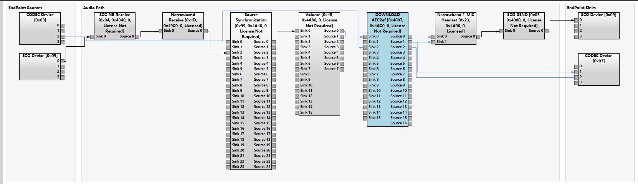
Task: Click Sink 19 label in Source Synchronization
Action: point(238,145)
